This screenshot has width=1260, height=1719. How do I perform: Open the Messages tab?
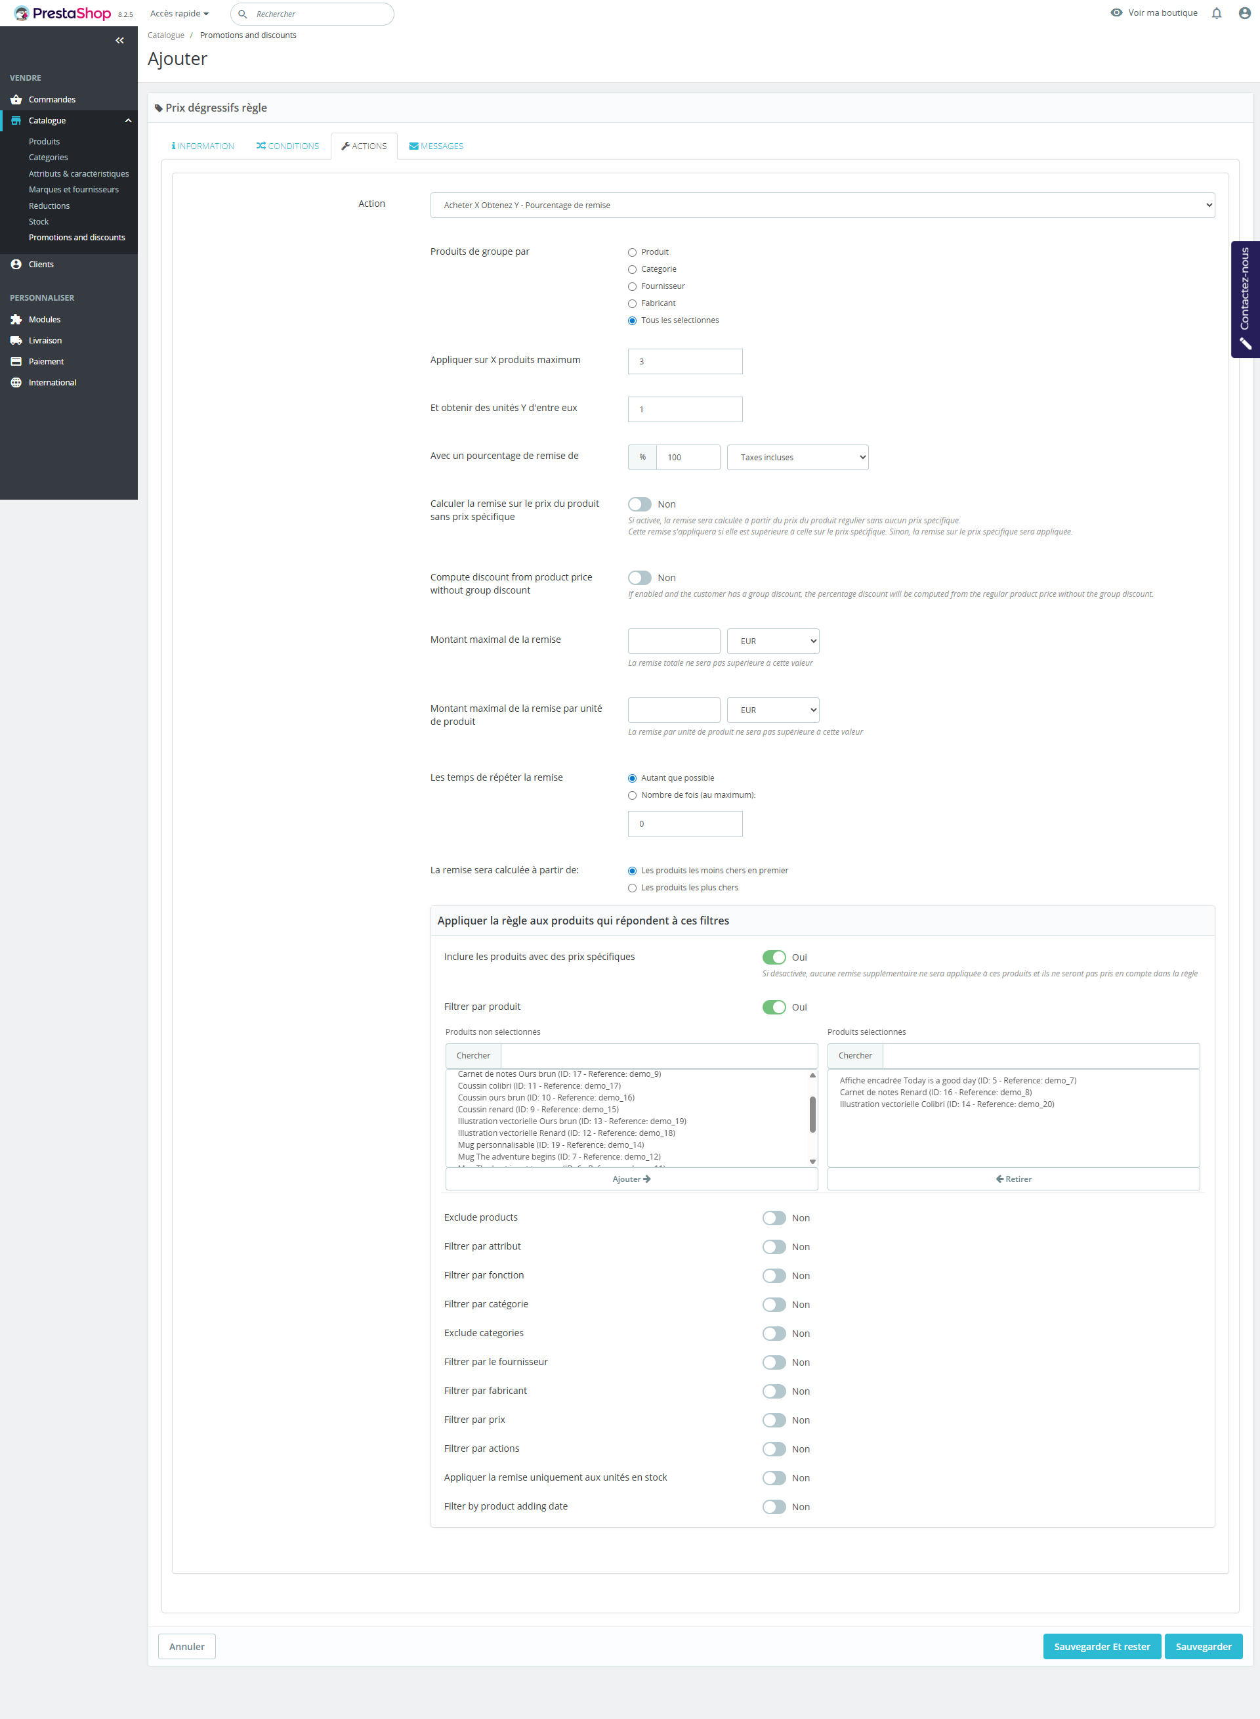pos(436,146)
